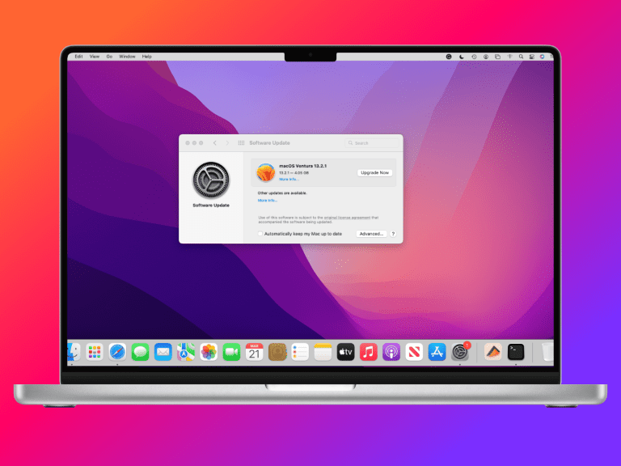The height and width of the screenshot is (466, 621).
Task: Click the question mark help button
Action: point(394,234)
